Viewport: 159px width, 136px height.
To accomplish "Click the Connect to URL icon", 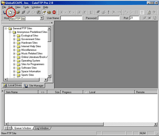I will tap(39, 12).
